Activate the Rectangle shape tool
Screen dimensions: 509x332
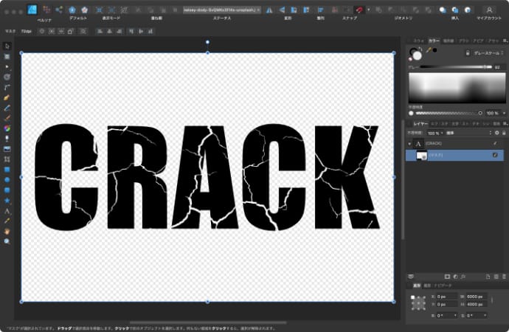pyautogui.click(x=7, y=169)
